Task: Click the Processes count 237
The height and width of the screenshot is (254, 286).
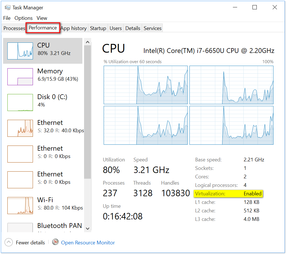Action: coord(110,193)
